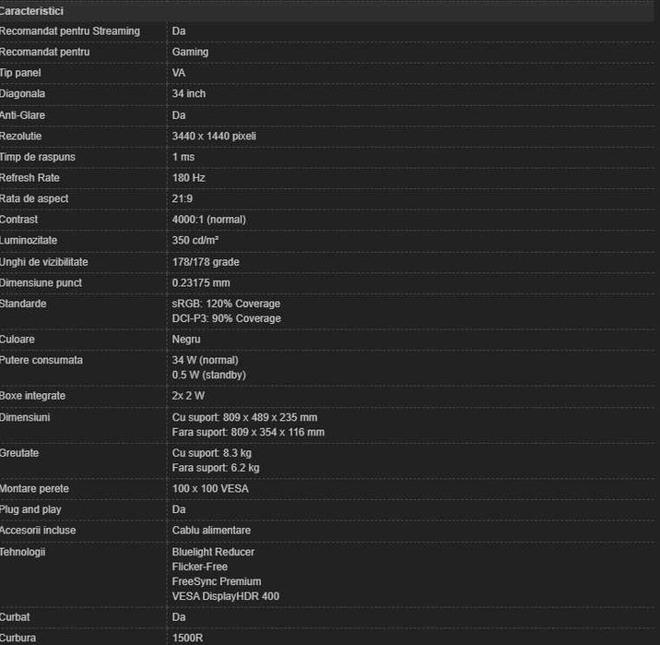Select the 4000:1 (normal) contrast value
Image resolution: width=660 pixels, height=645 pixels.
click(x=208, y=220)
